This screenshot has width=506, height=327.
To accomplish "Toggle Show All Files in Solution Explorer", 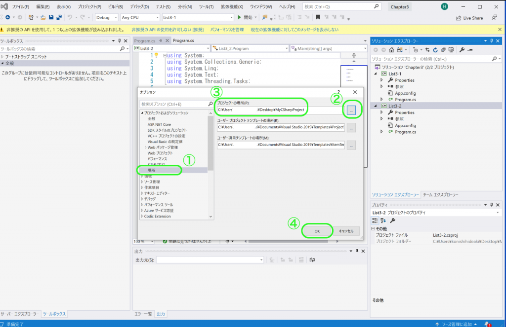I will [451, 50].
